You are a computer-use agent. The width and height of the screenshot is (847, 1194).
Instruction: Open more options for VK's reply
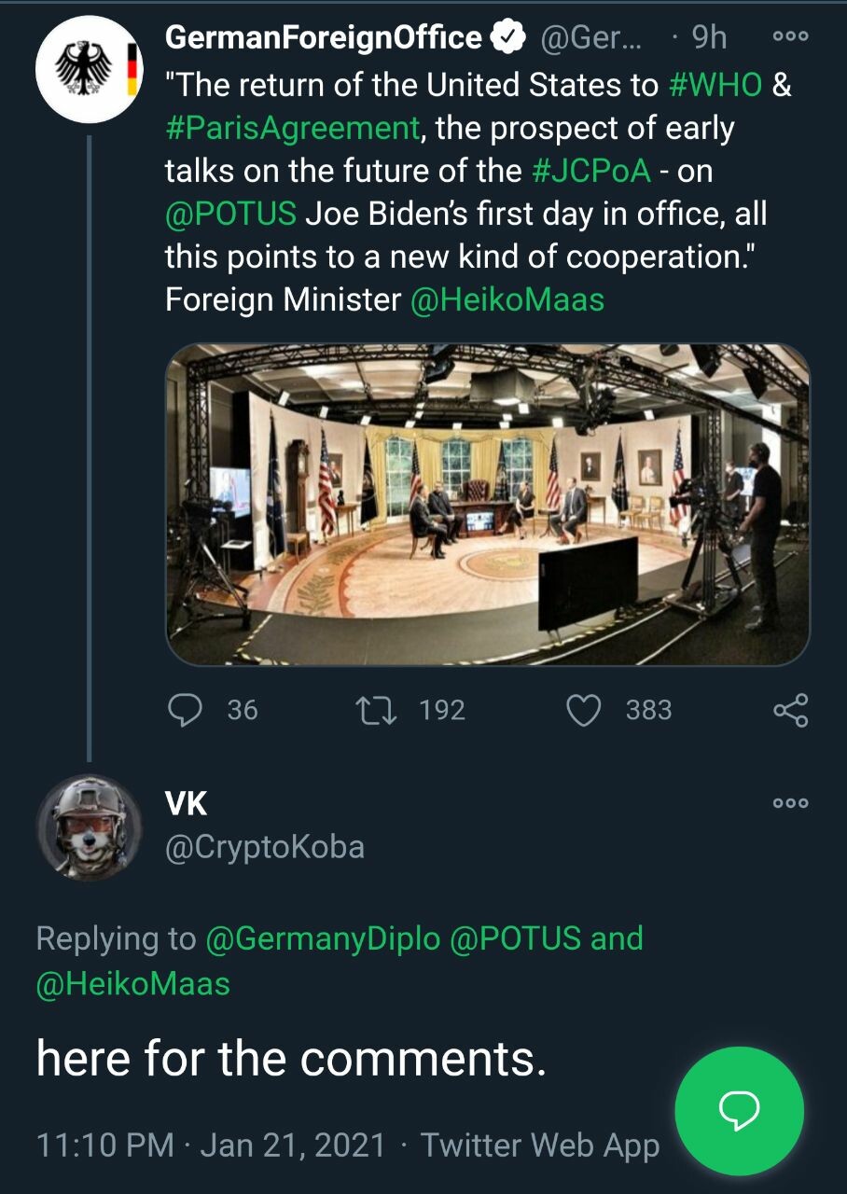point(791,803)
